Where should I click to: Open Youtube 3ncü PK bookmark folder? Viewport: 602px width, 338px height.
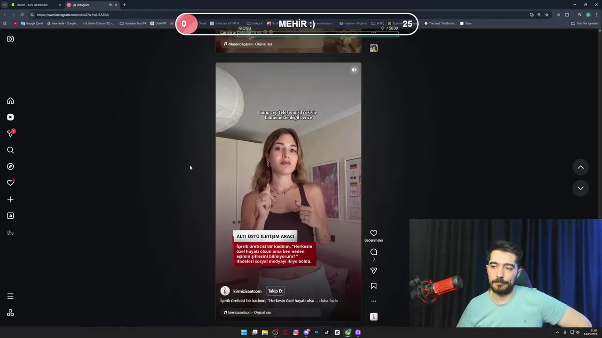[133, 23]
